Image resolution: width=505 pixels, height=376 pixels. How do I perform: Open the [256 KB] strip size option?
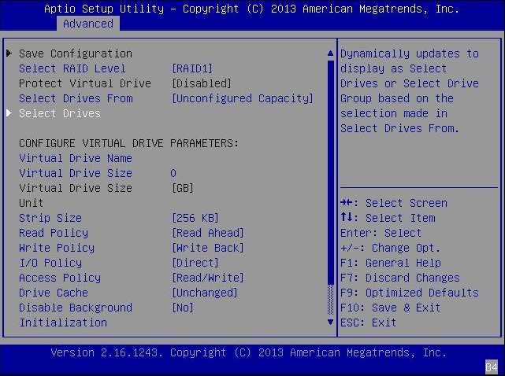[195, 218]
